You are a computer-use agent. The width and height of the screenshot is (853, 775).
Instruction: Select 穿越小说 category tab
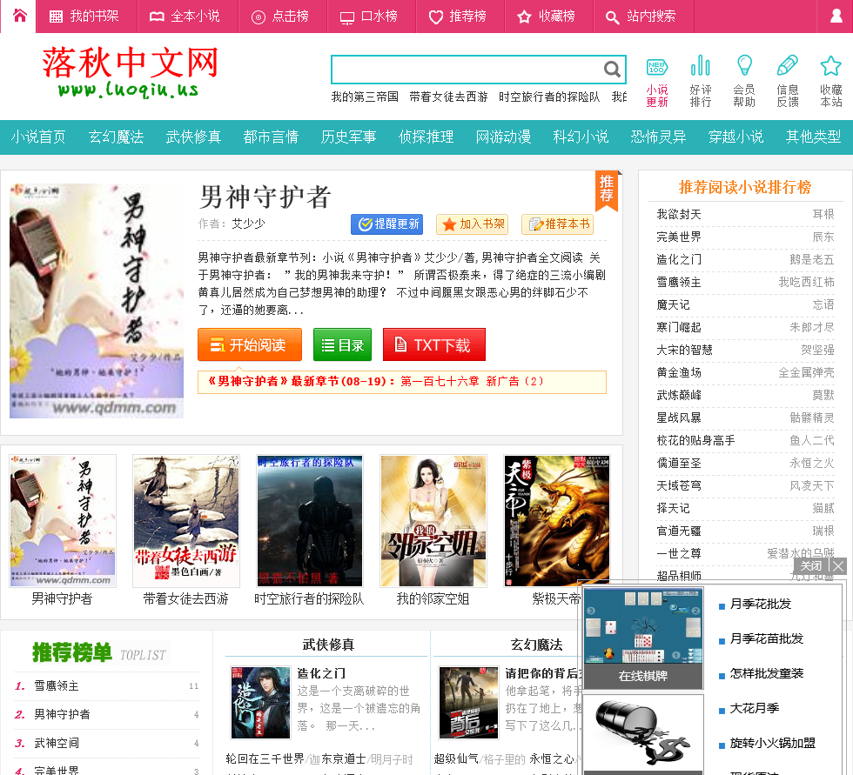tap(735, 137)
